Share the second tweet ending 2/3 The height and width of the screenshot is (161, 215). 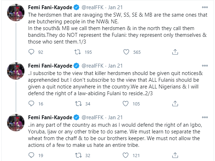click(x=174, y=104)
